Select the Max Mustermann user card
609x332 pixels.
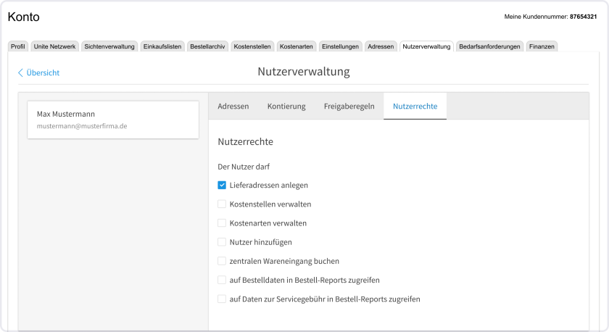tap(112, 120)
